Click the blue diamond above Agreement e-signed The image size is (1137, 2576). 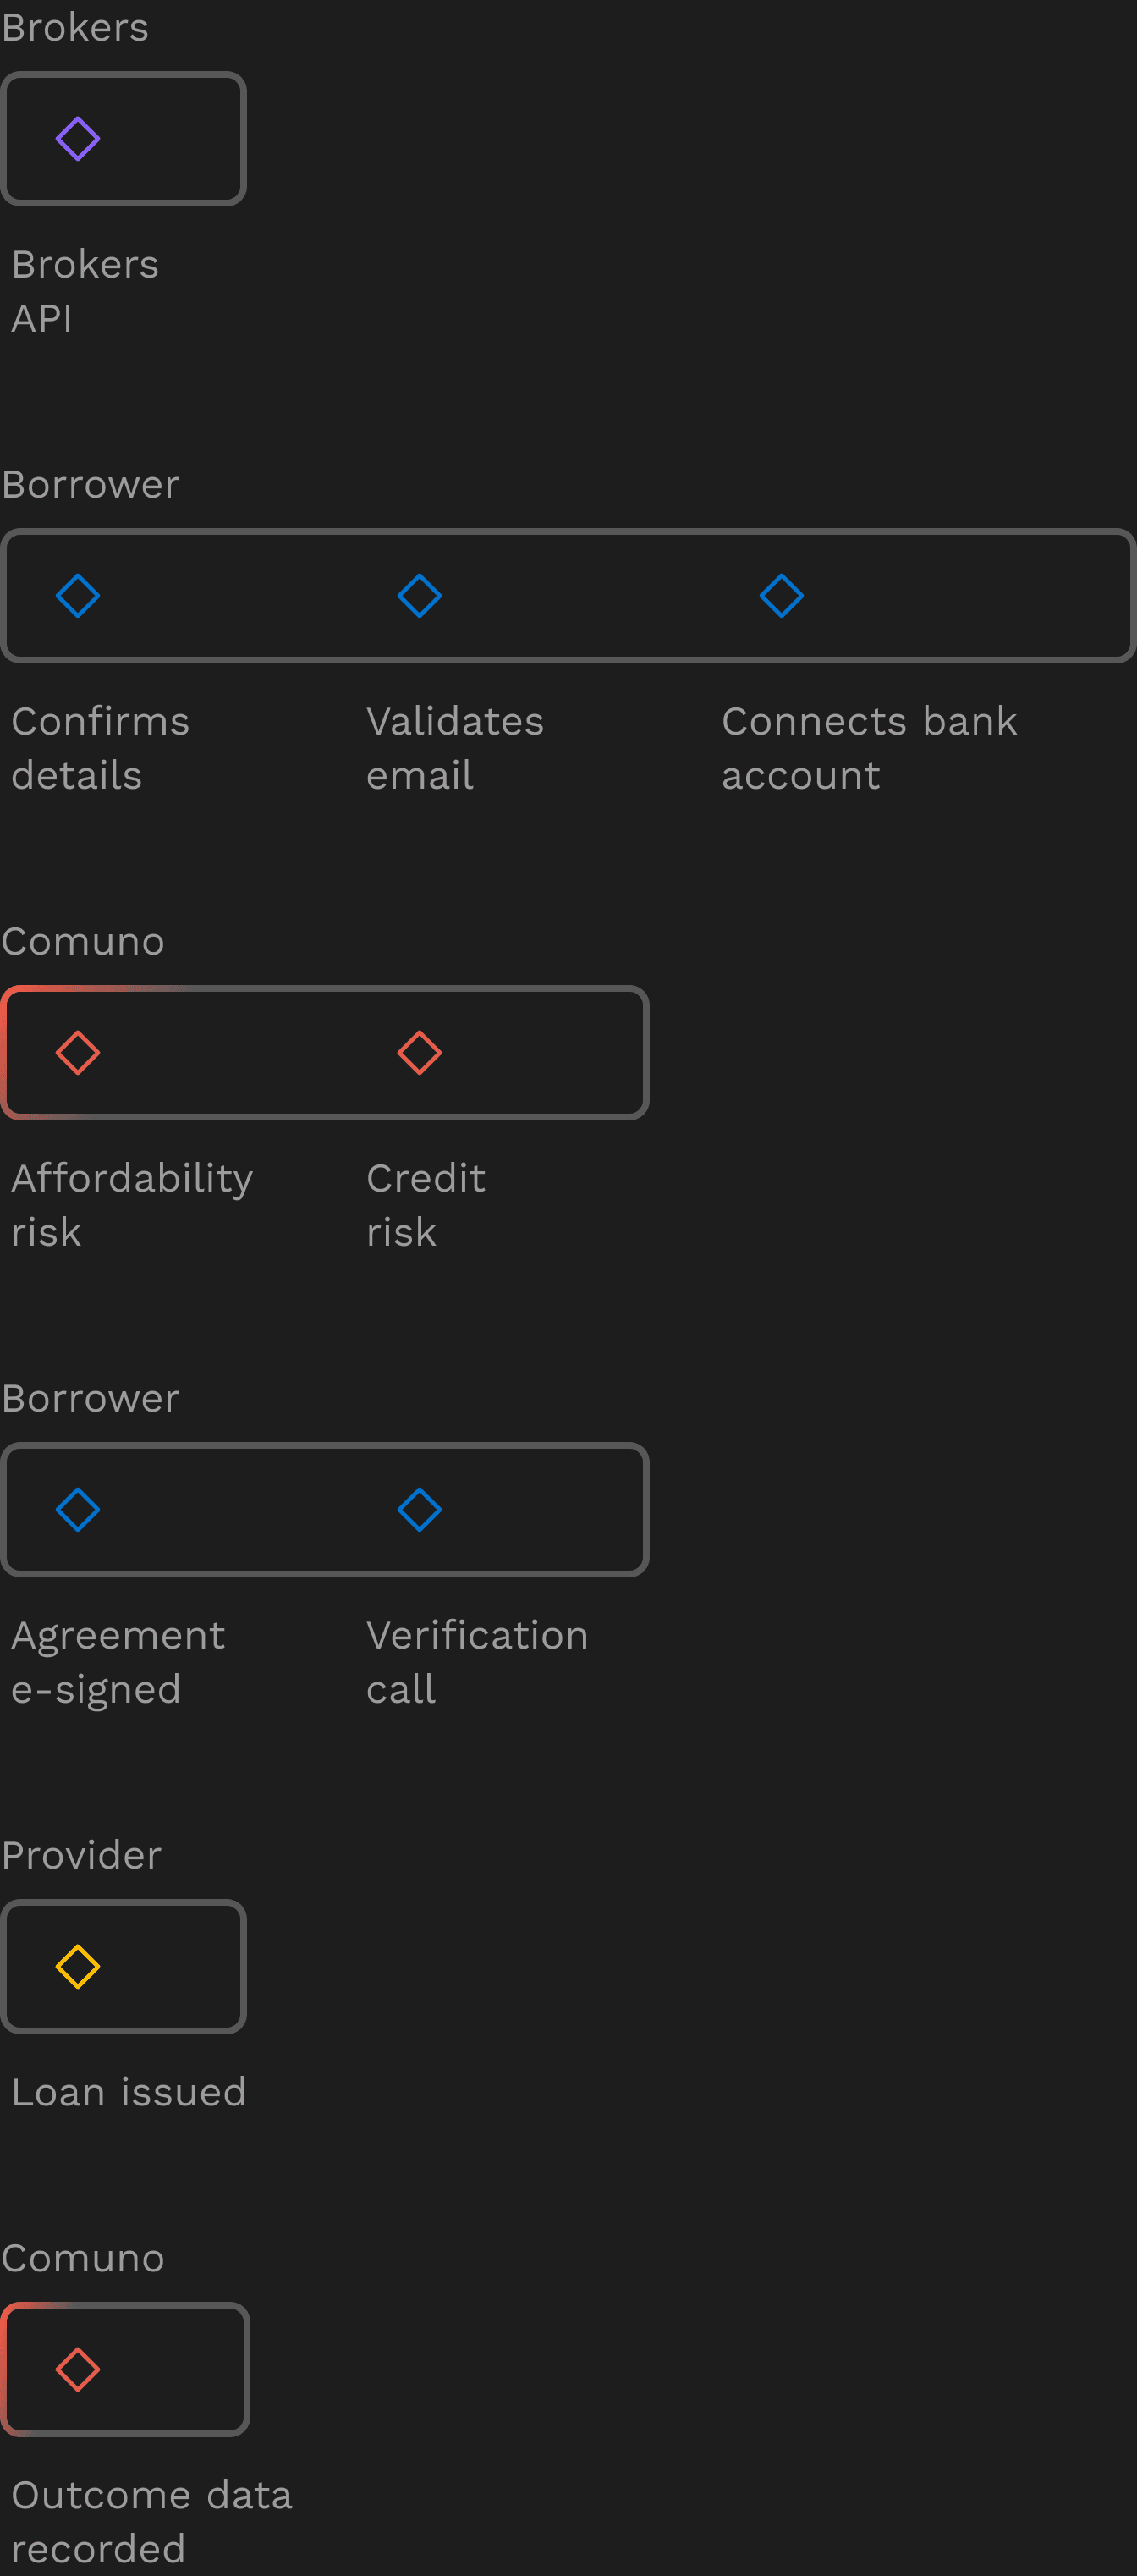(78, 1510)
